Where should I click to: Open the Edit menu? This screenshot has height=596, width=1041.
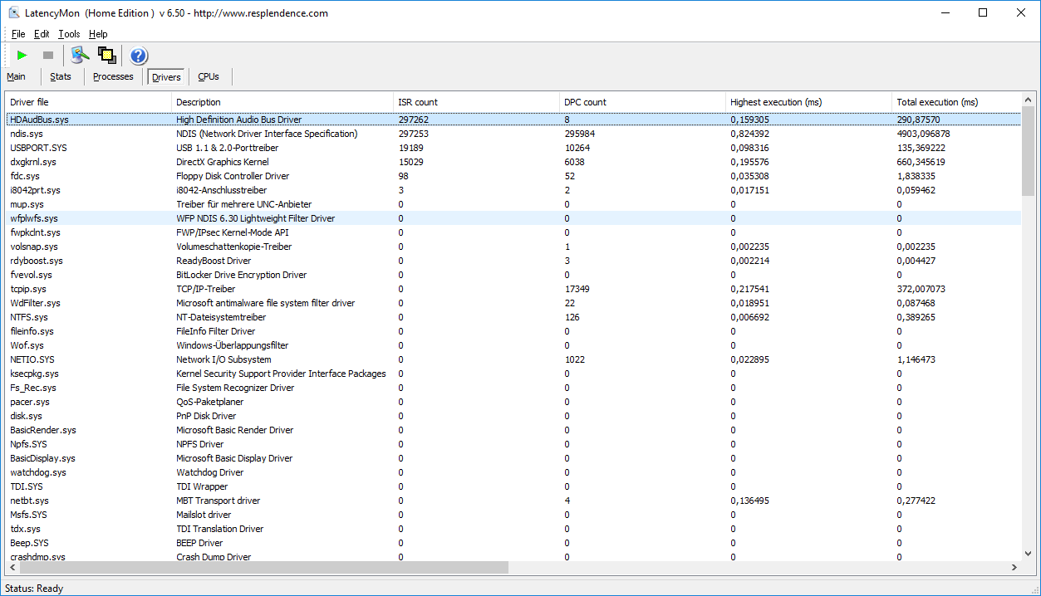[x=42, y=34]
